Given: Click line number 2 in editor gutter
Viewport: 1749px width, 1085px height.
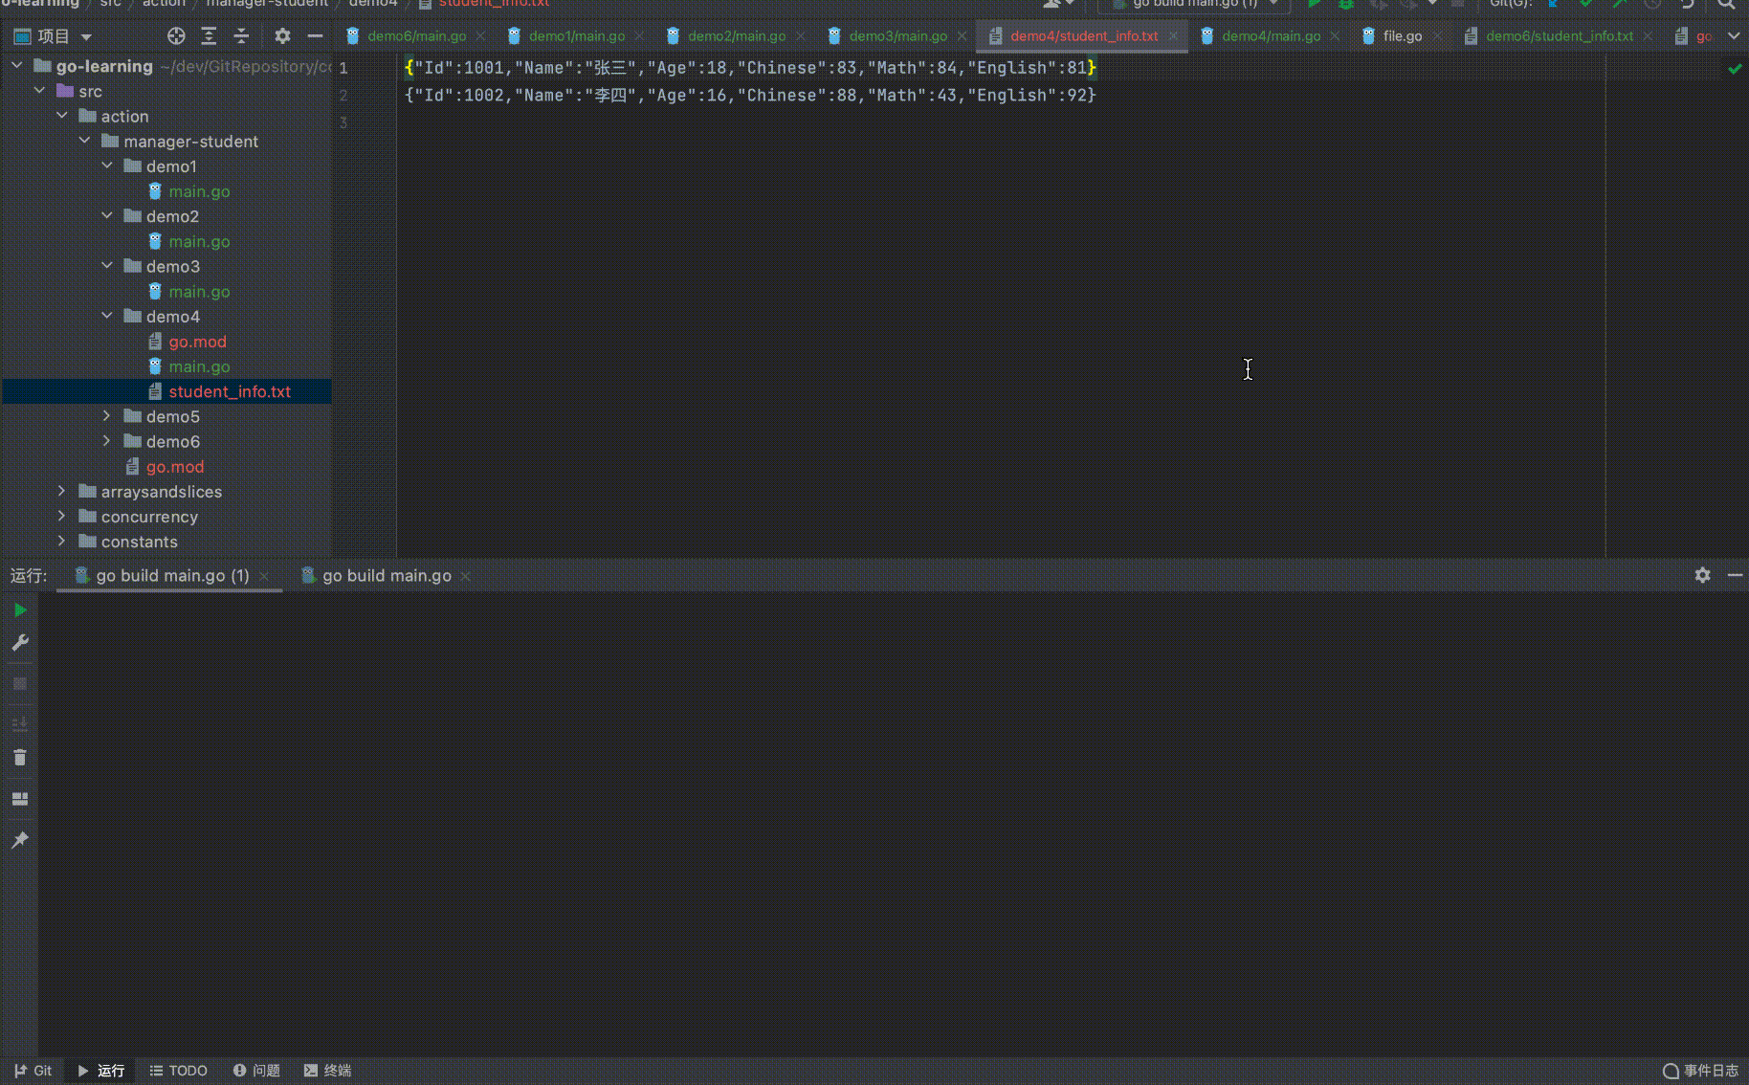Looking at the screenshot, I should [343, 96].
